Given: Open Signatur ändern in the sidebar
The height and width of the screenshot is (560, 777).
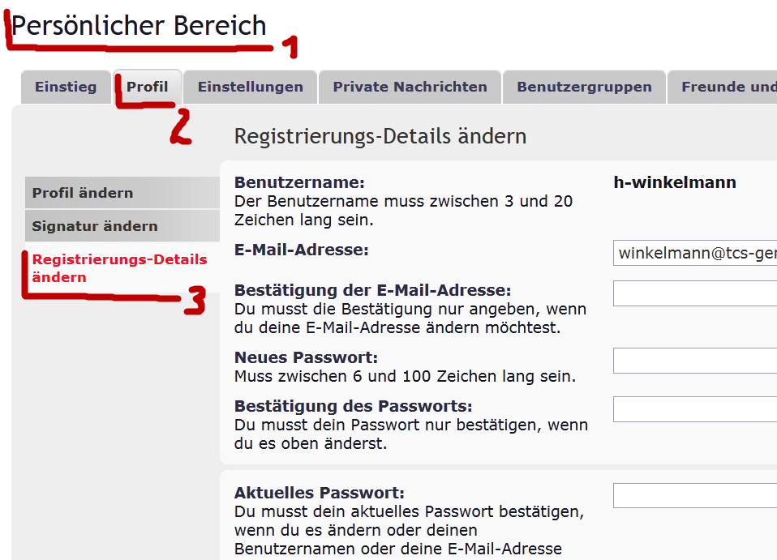Looking at the screenshot, I should coord(95,226).
